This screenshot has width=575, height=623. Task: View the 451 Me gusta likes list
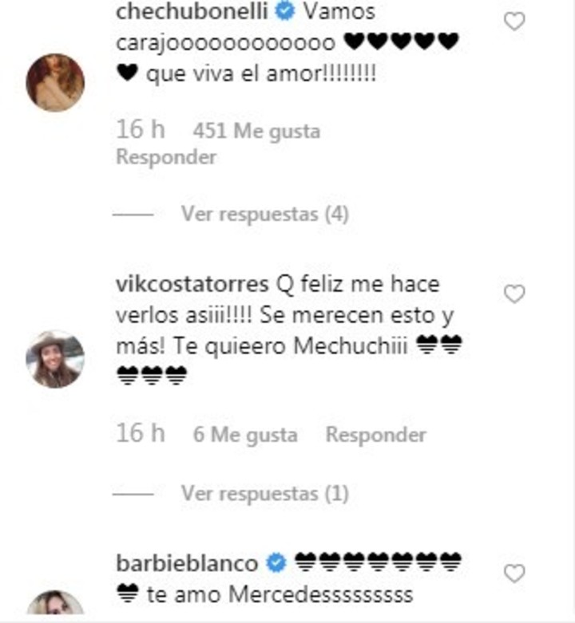[x=256, y=131]
